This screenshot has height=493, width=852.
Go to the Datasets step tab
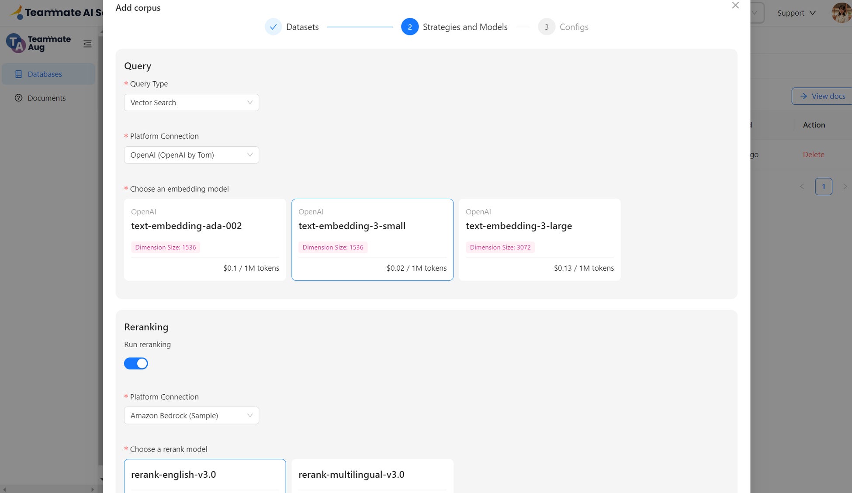[x=302, y=27]
